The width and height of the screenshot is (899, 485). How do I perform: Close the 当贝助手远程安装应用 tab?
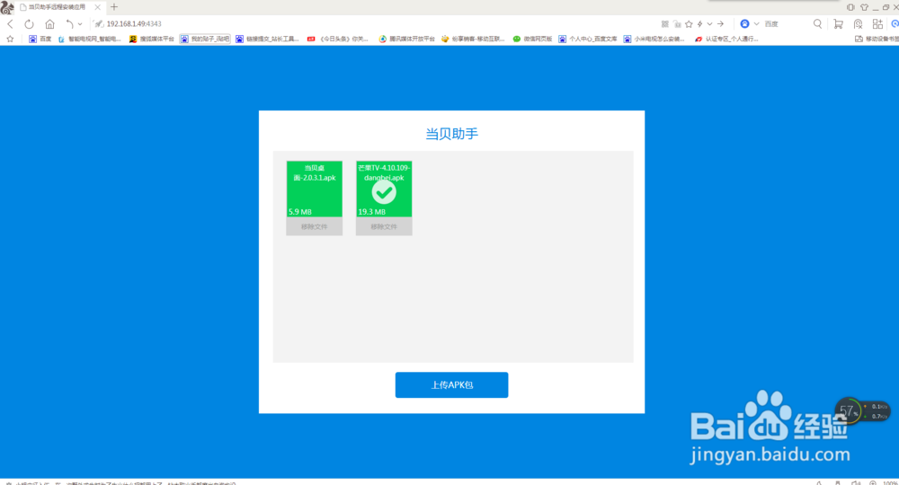pos(97,7)
